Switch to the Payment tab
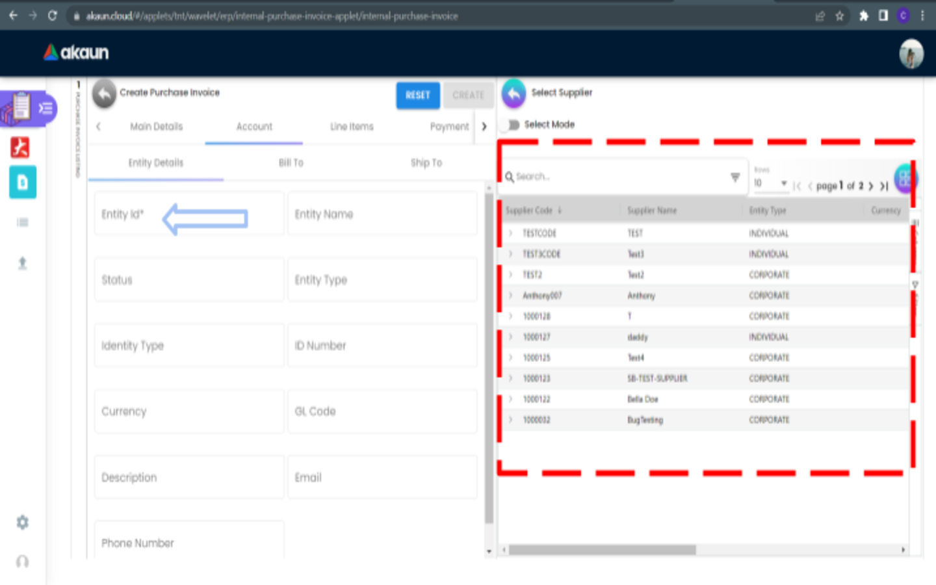Viewport: 936px width, 585px height. tap(449, 127)
